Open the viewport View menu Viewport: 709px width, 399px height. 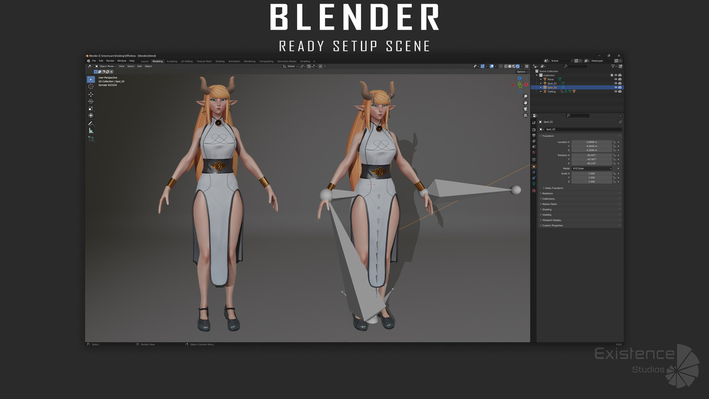pyautogui.click(x=122, y=66)
